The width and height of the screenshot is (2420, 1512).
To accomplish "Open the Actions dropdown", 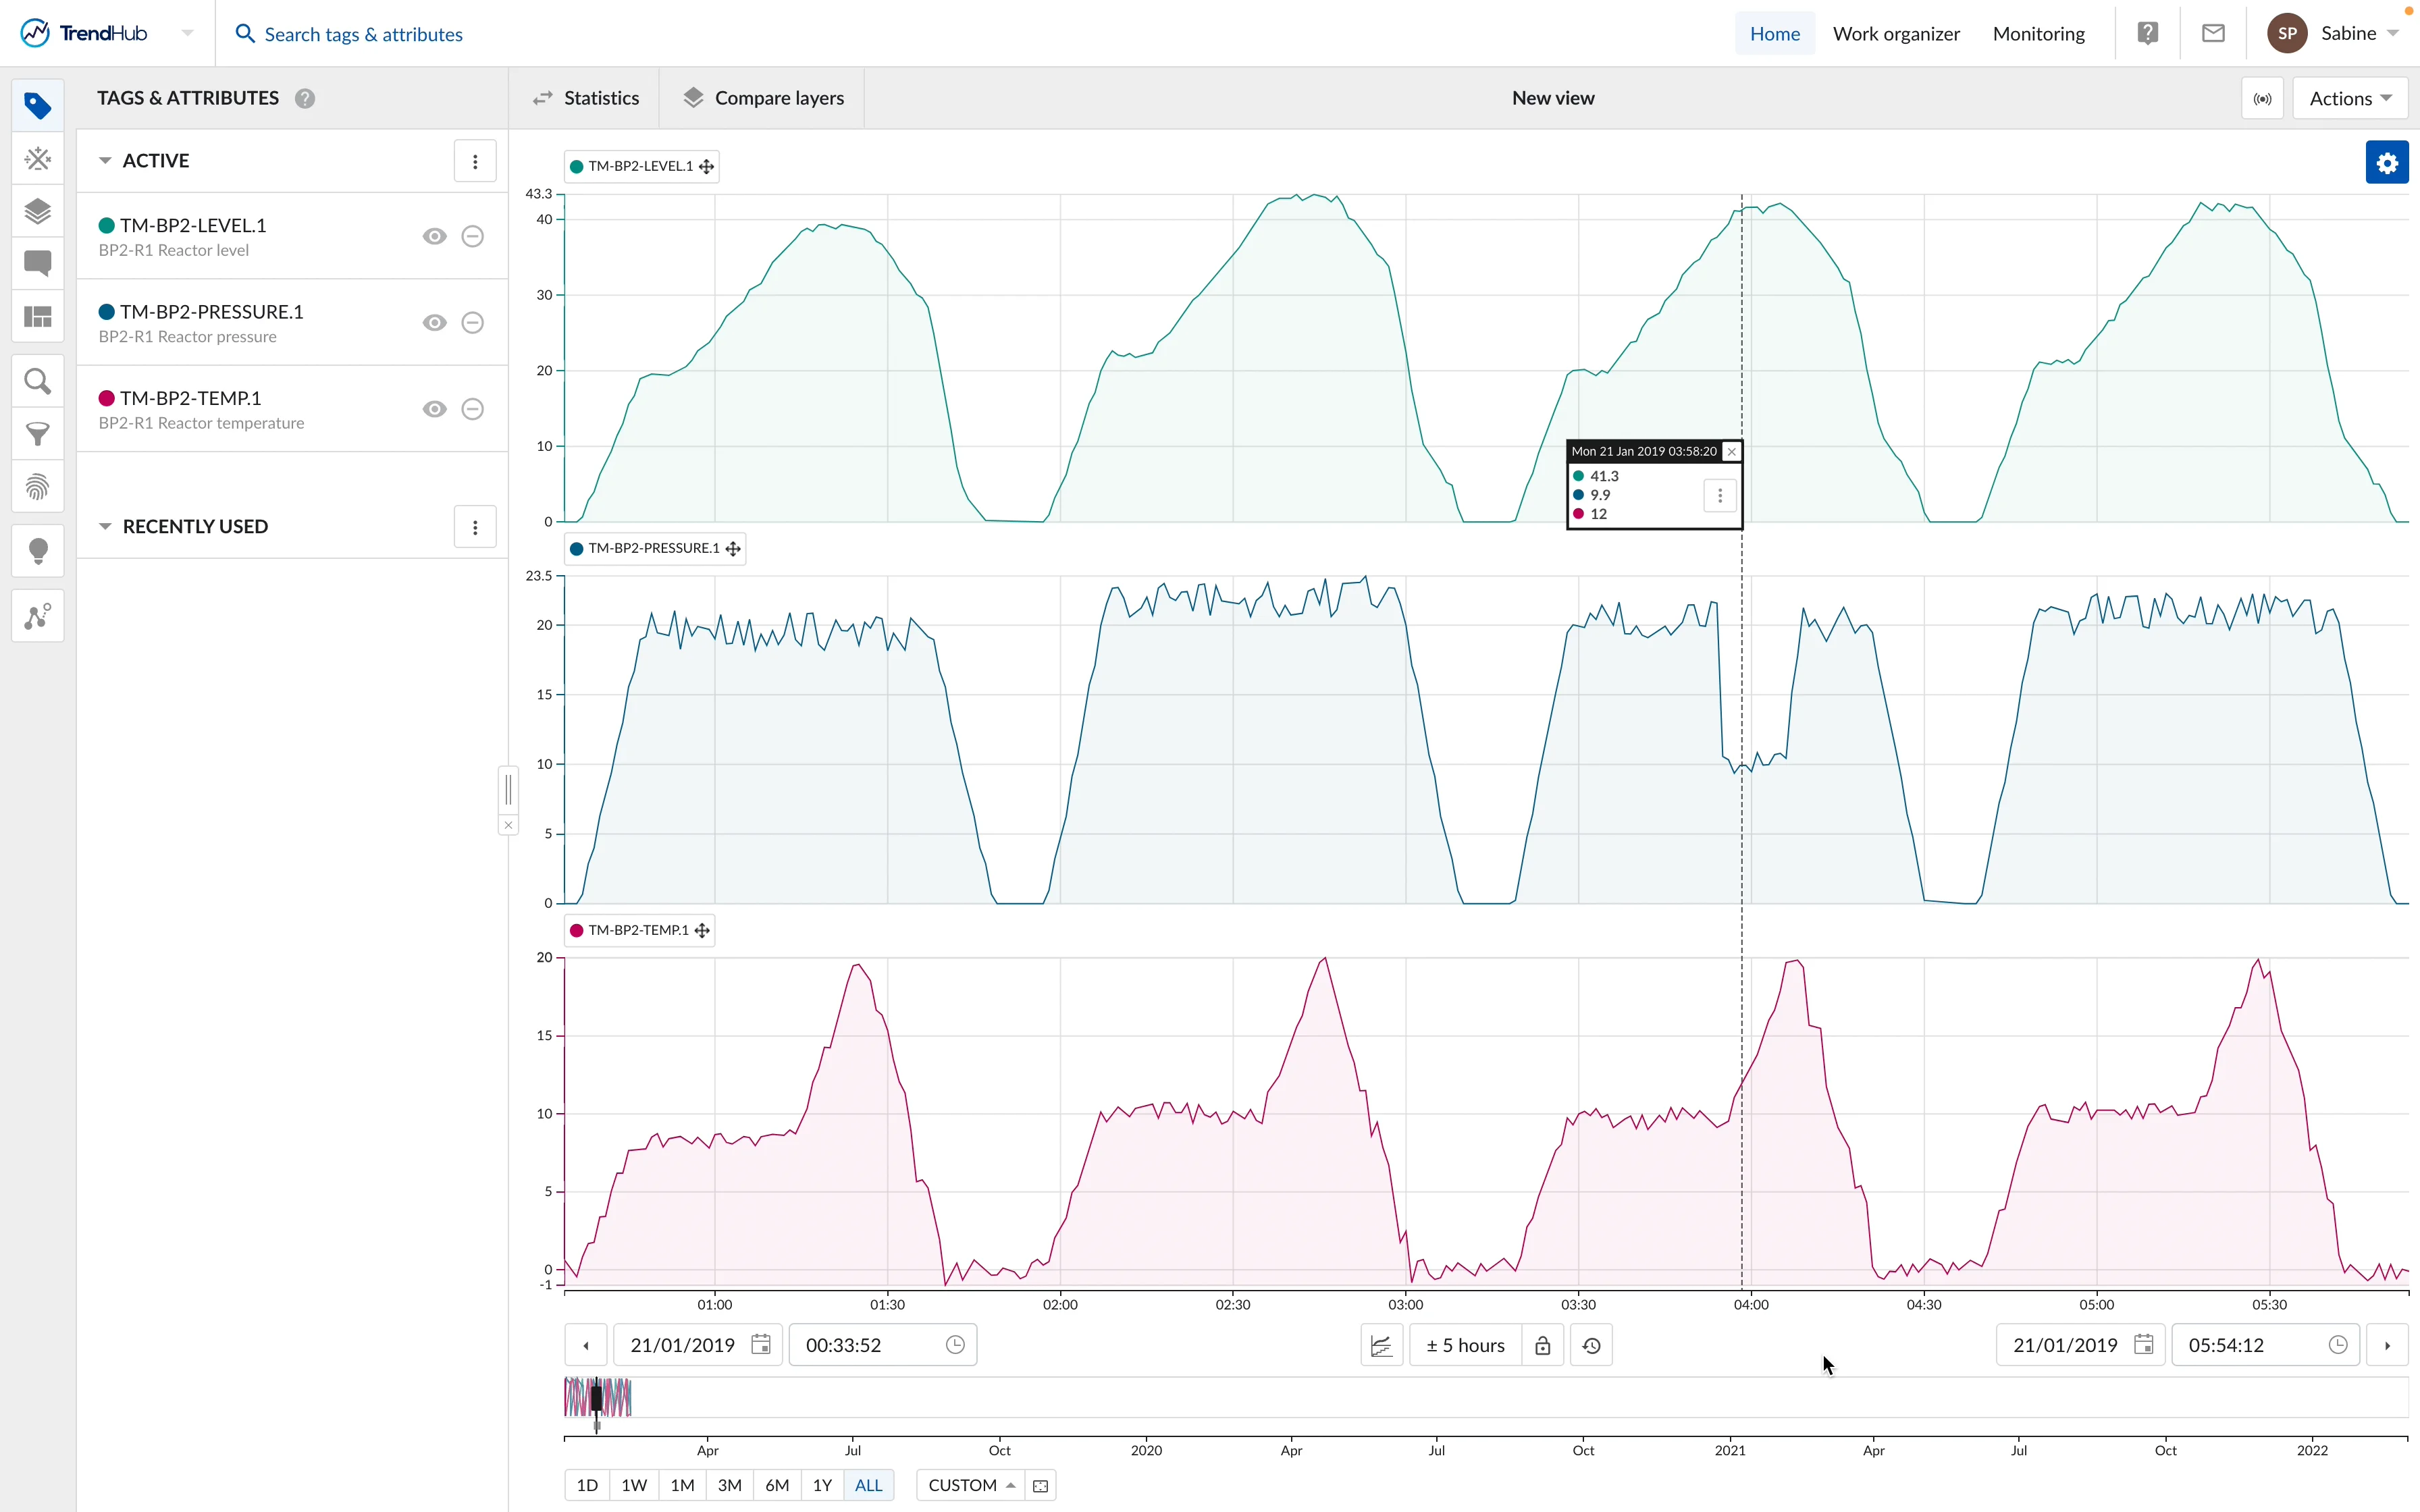I will pos(2350,98).
